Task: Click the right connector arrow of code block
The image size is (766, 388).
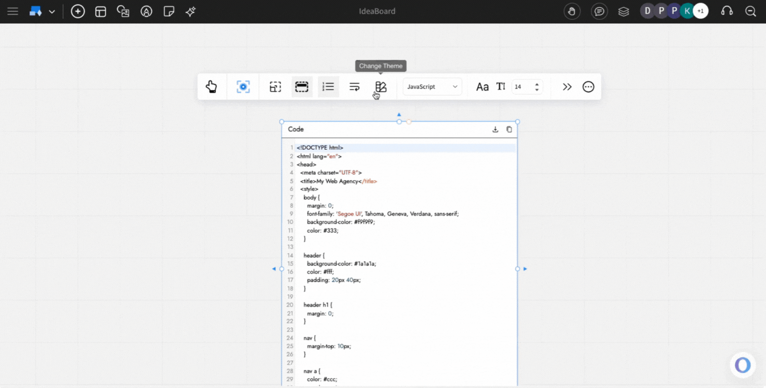Action: point(525,269)
